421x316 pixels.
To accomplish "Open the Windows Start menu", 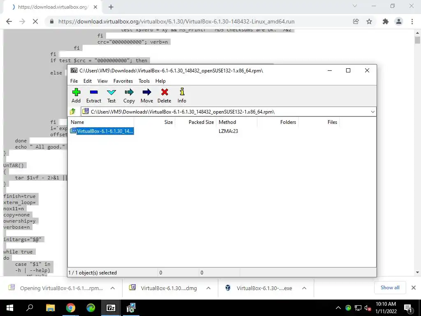I will tap(10, 308).
